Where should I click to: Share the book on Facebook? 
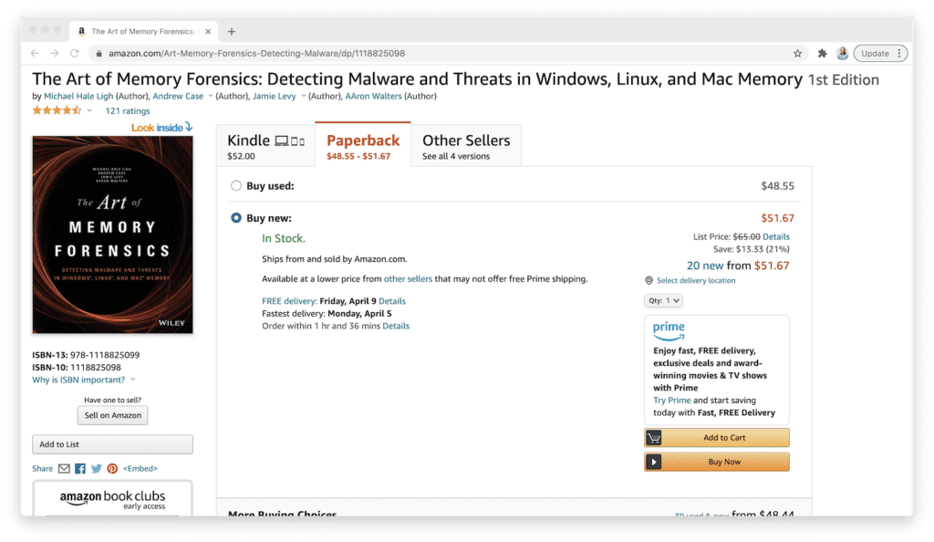pyautogui.click(x=80, y=469)
